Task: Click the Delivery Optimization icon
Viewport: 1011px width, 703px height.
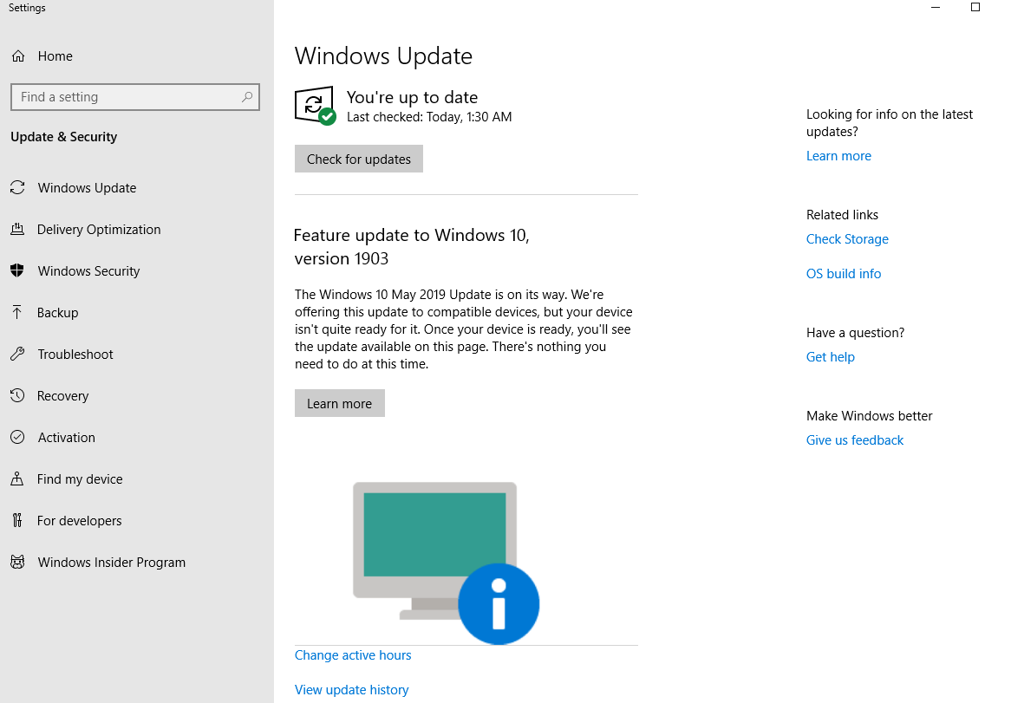Action: tap(17, 229)
